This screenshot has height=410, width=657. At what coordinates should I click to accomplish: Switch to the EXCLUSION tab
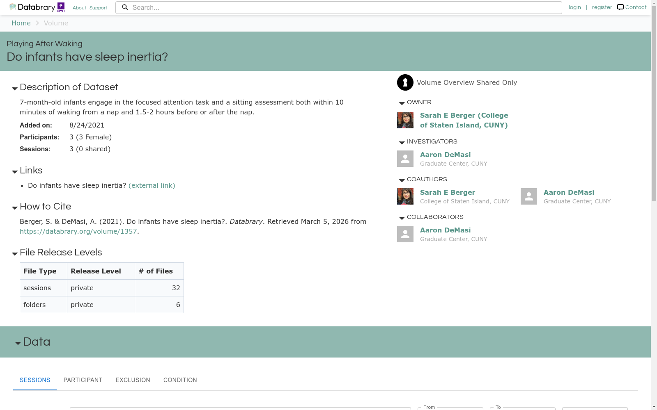click(133, 380)
